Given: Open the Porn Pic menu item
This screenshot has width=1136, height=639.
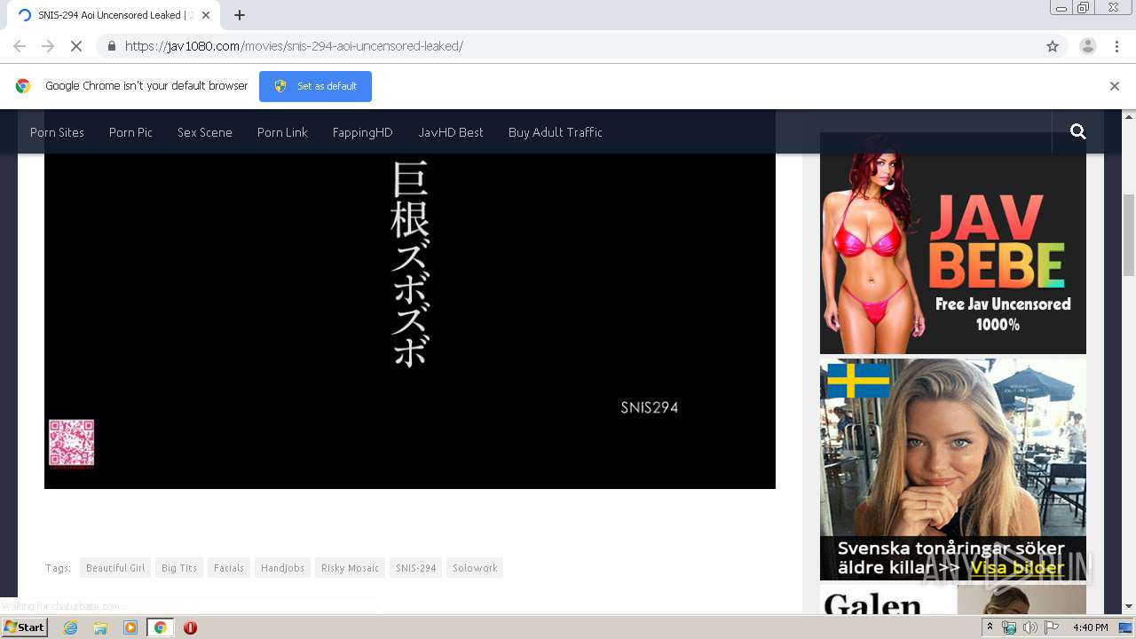Looking at the screenshot, I should (130, 132).
